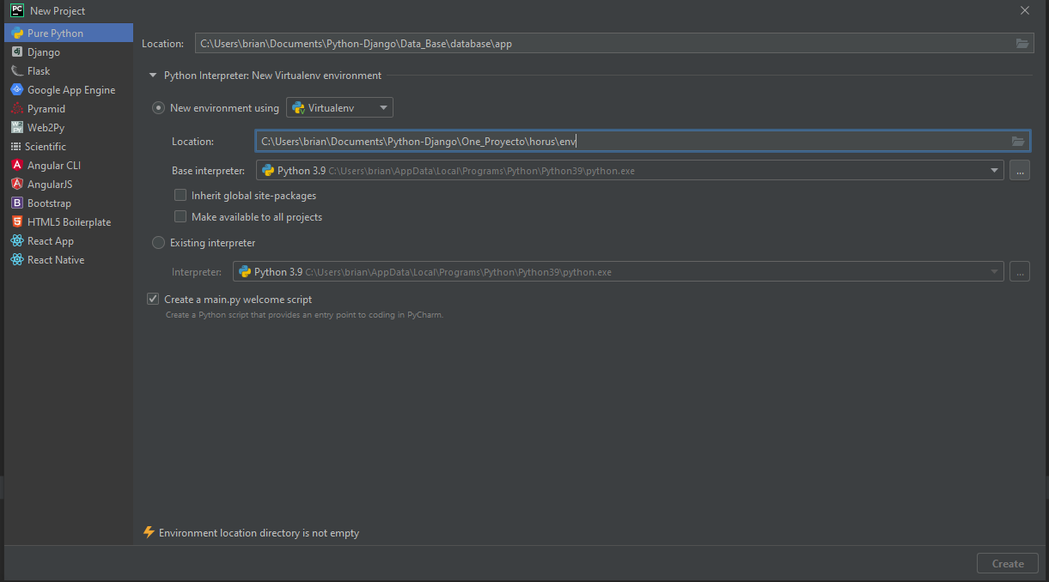
Task: Select Flask project type label
Action: tap(39, 71)
